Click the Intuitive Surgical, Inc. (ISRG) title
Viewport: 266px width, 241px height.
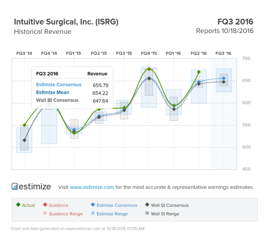coord(66,22)
